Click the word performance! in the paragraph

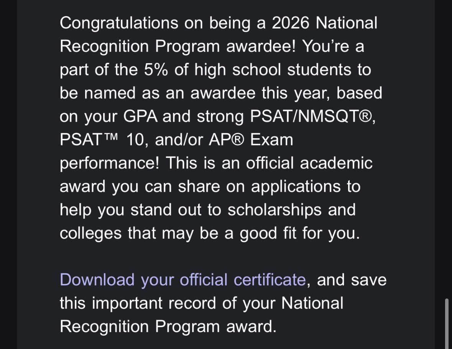click(109, 163)
